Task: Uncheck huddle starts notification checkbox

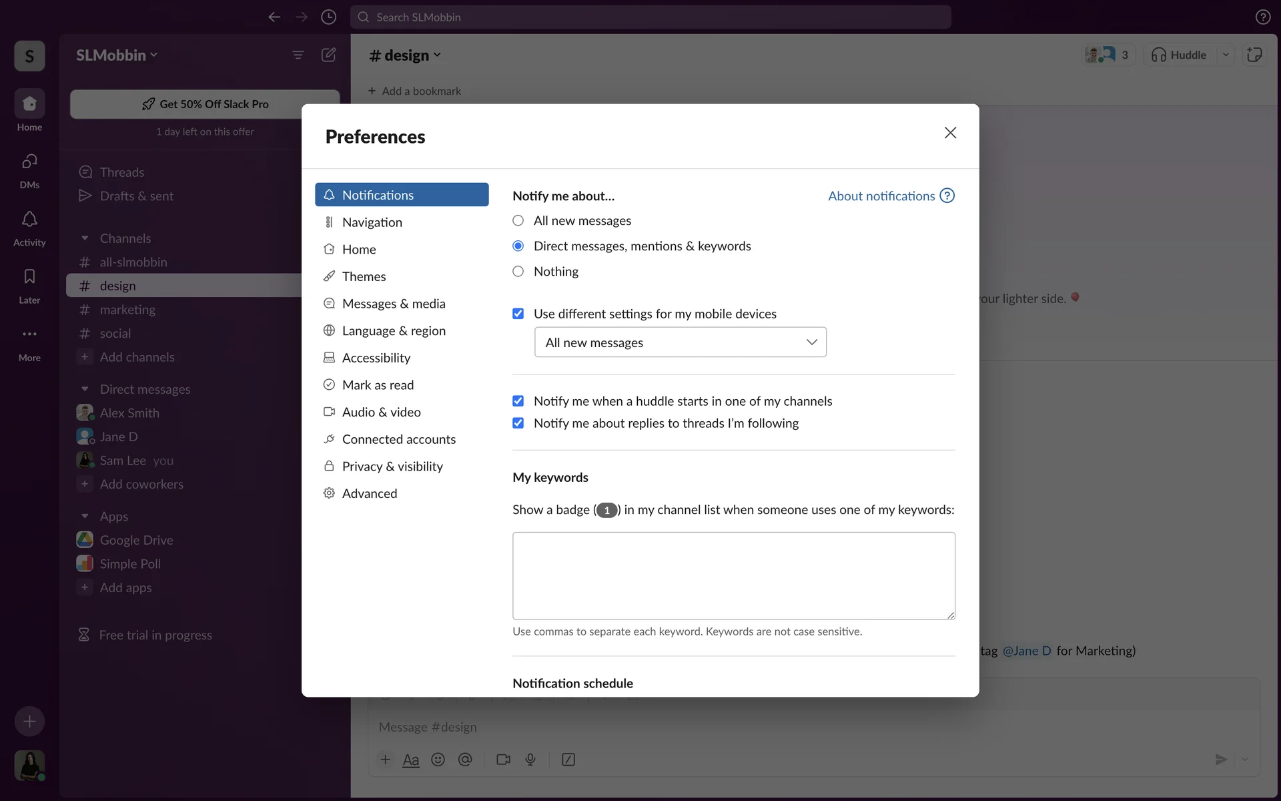Action: tap(518, 400)
